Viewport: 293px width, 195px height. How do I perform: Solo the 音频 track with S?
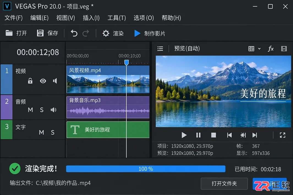42,110
